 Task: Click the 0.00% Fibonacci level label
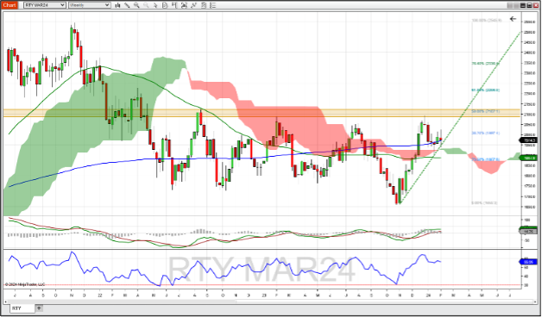(x=484, y=203)
